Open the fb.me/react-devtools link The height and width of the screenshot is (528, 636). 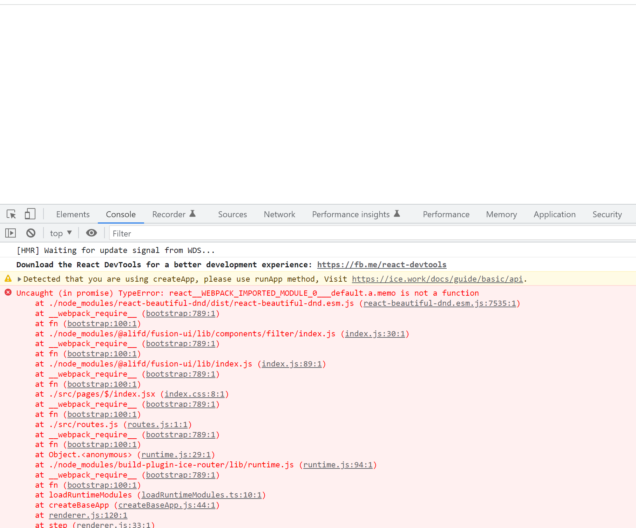coord(382,265)
